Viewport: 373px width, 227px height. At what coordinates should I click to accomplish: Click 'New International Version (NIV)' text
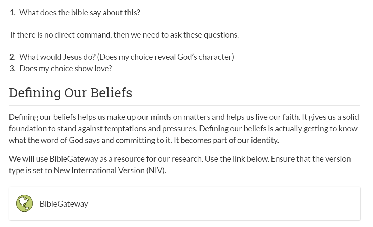click(x=110, y=170)
